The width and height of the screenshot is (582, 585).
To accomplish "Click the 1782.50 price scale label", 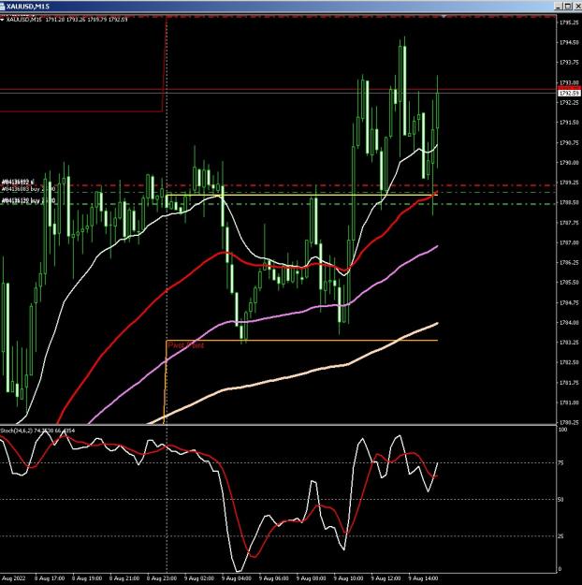I will click(569, 362).
